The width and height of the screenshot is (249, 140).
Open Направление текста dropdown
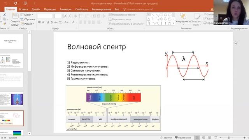point(123,15)
